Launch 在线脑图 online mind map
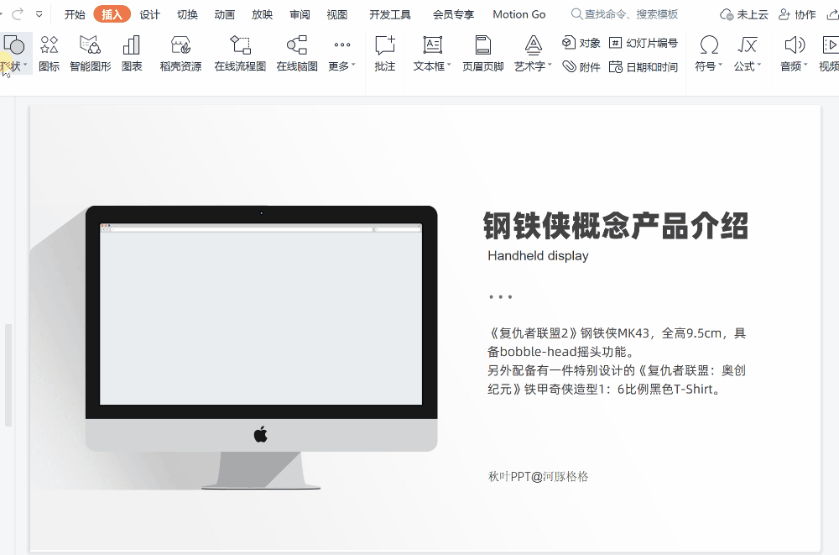Viewport: 839px width, 555px height. [297, 53]
